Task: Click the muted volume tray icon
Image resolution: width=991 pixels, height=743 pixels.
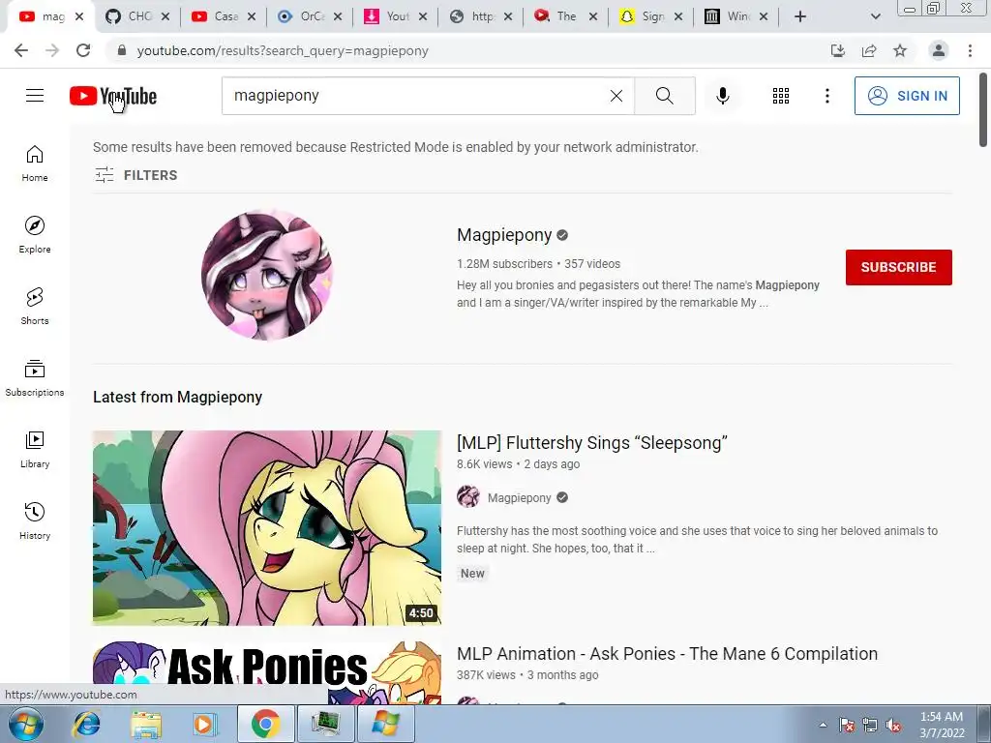Action: click(893, 726)
